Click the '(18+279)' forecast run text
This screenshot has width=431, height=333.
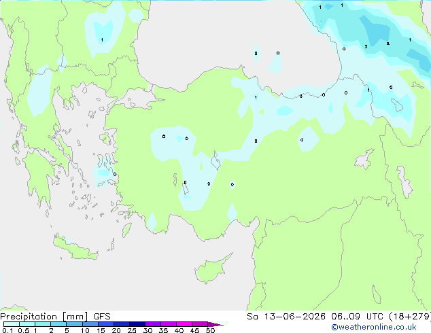coord(410,317)
